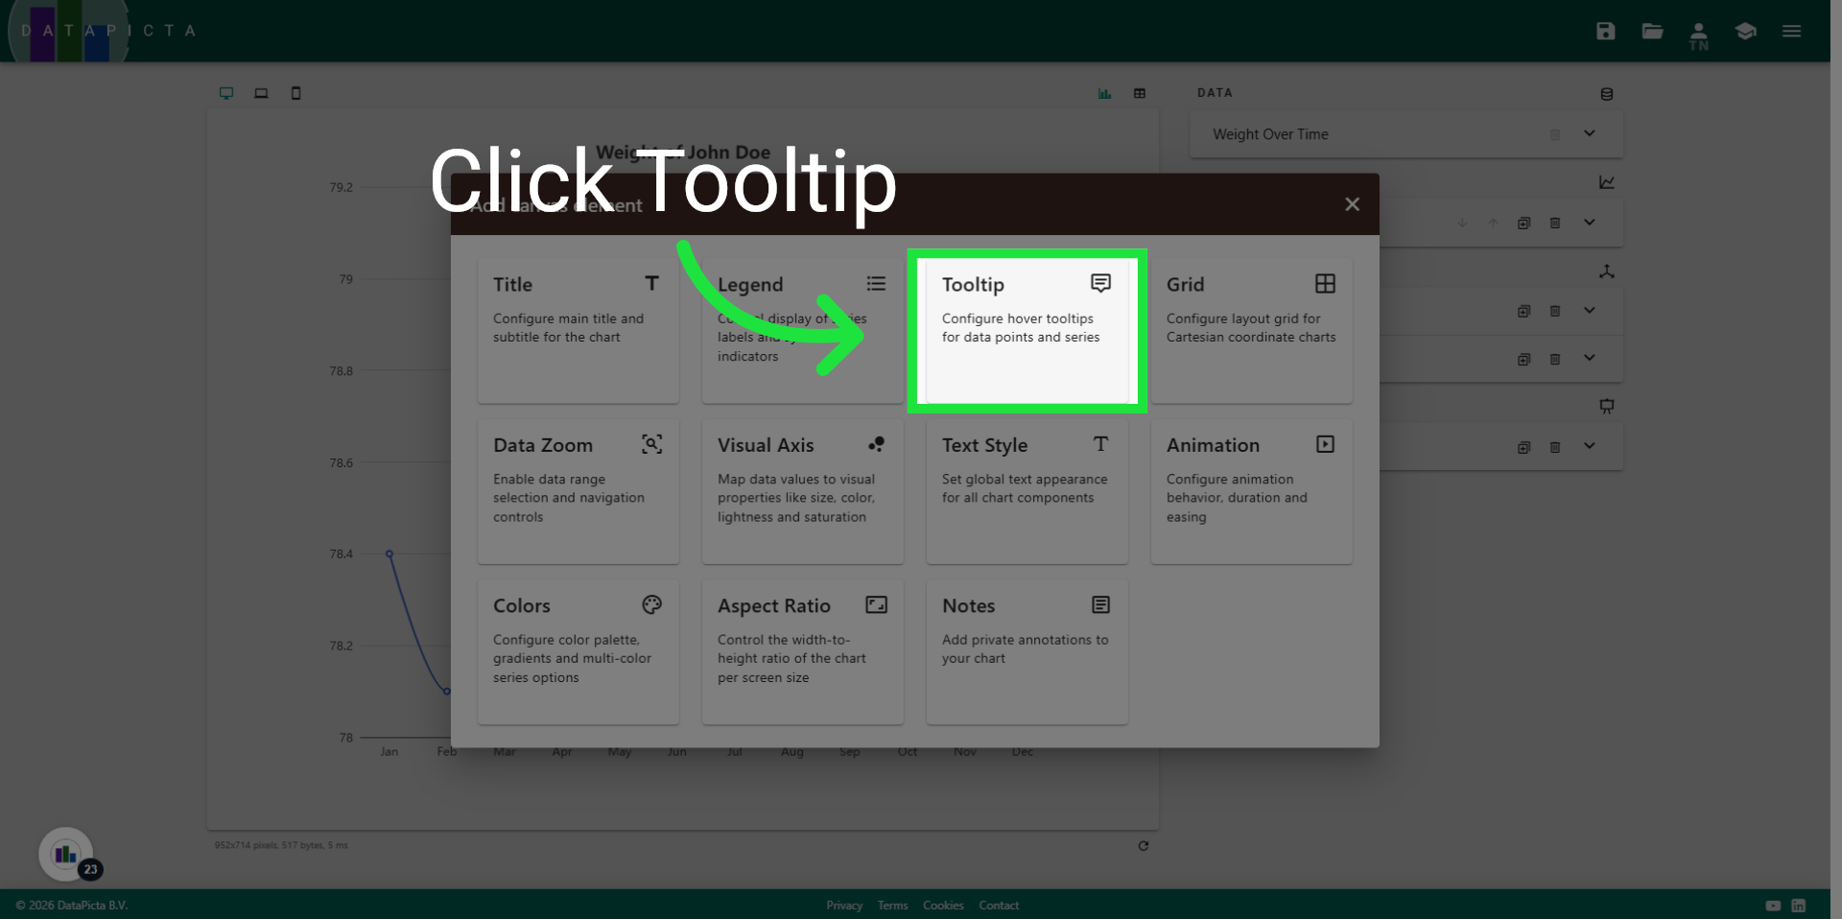Click the delete trash icon beside Weight Over Time
Screen dimensions: 1842x919
click(1556, 134)
